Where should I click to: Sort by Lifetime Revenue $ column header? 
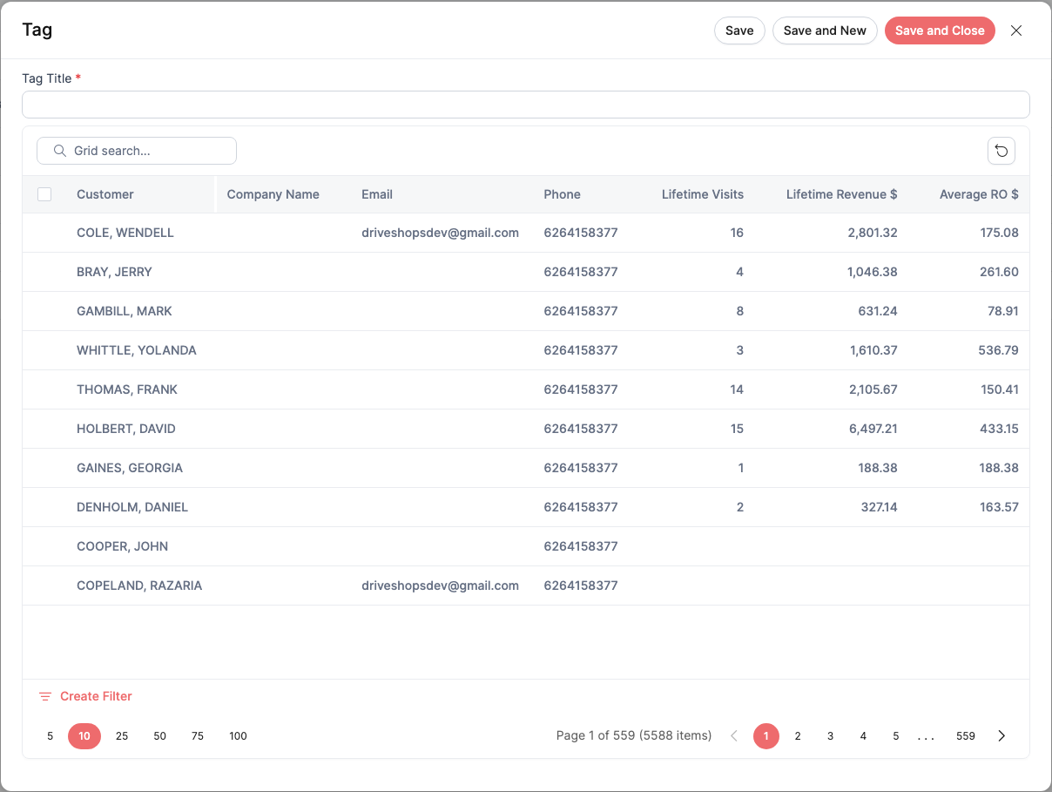tap(841, 194)
